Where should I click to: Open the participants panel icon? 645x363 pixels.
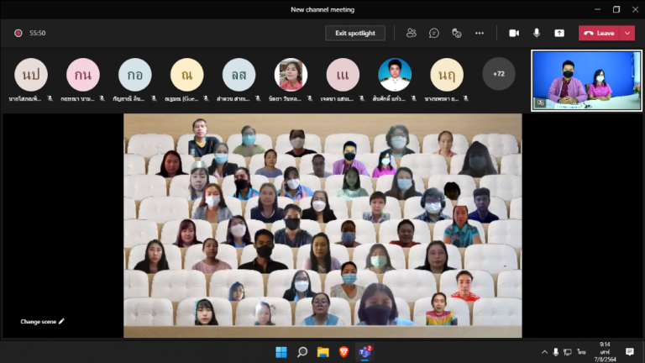[x=411, y=33]
